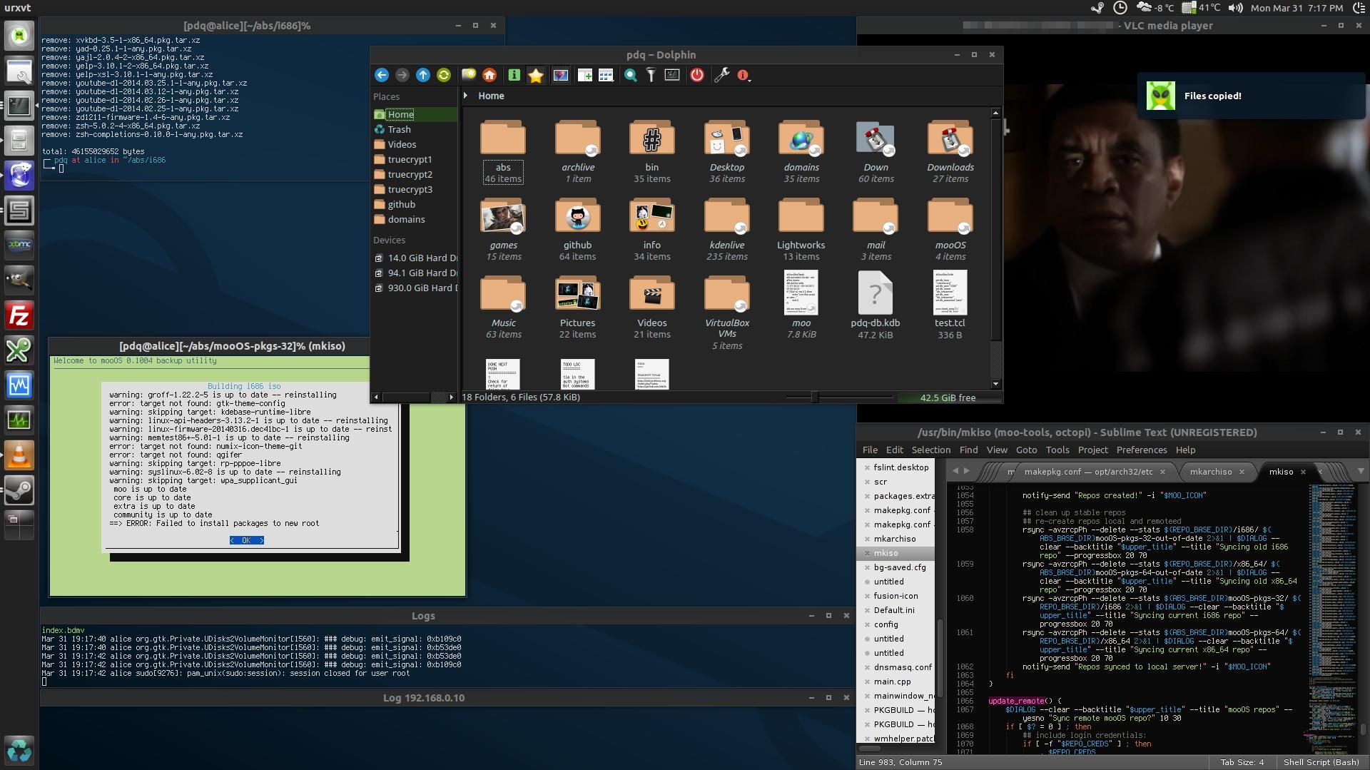Open the Sublime Text tab list dropdown arrow
This screenshot has width=1370, height=770.
pos(1360,471)
